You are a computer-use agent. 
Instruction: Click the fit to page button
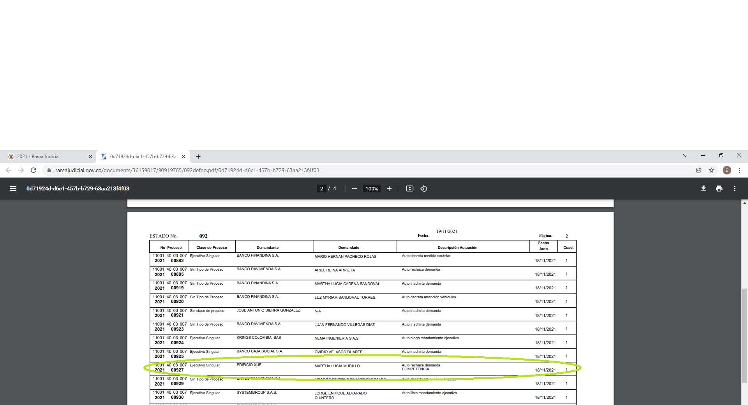point(409,188)
